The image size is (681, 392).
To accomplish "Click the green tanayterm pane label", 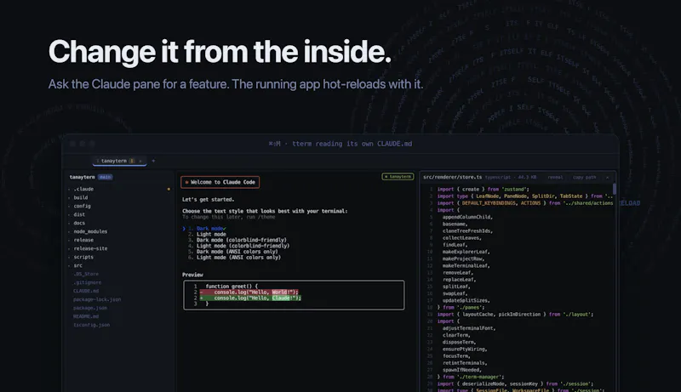I will tap(398, 177).
